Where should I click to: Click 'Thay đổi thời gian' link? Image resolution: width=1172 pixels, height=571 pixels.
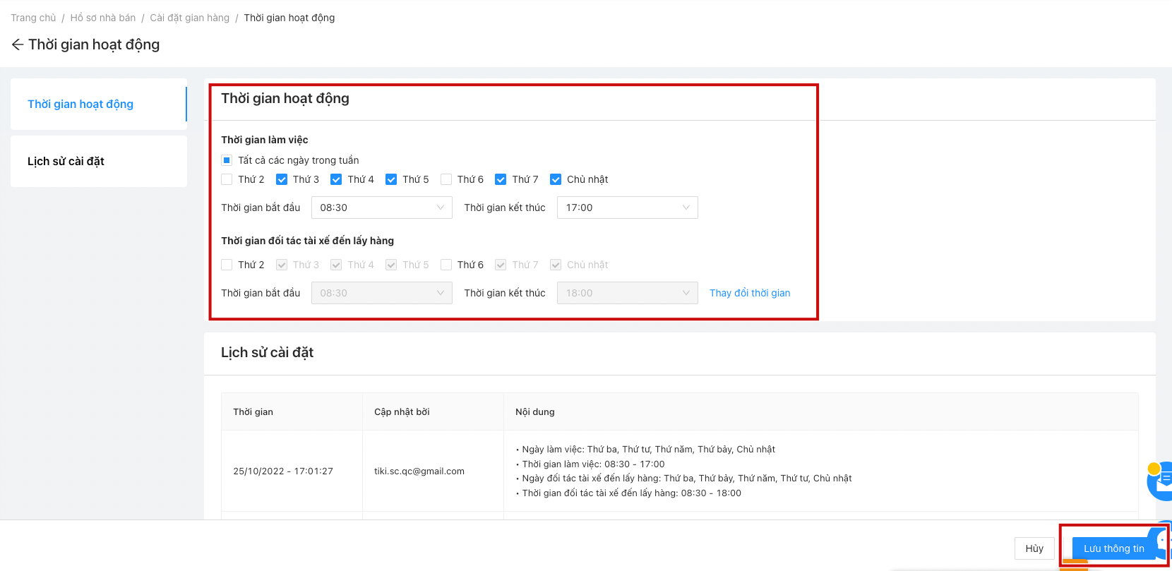point(750,293)
